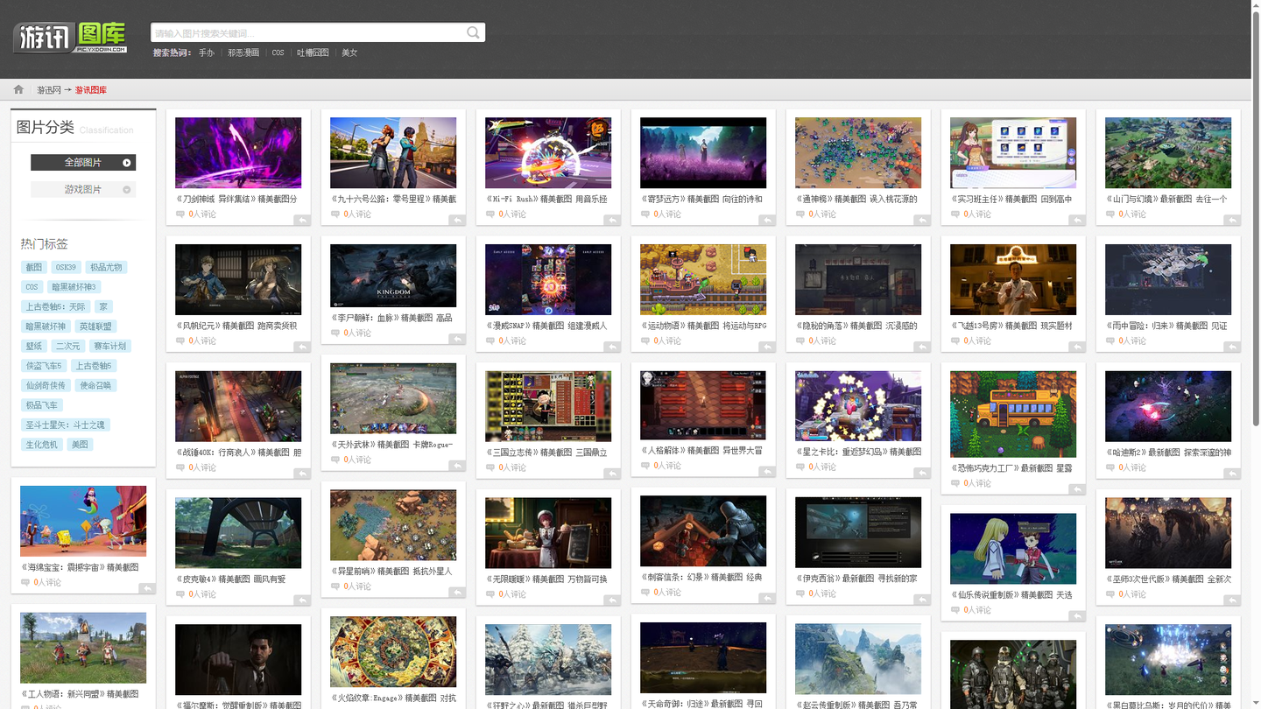Image resolution: width=1261 pixels, height=709 pixels.
Task: Select the 使命召唤 hot tag
Action: pos(95,385)
